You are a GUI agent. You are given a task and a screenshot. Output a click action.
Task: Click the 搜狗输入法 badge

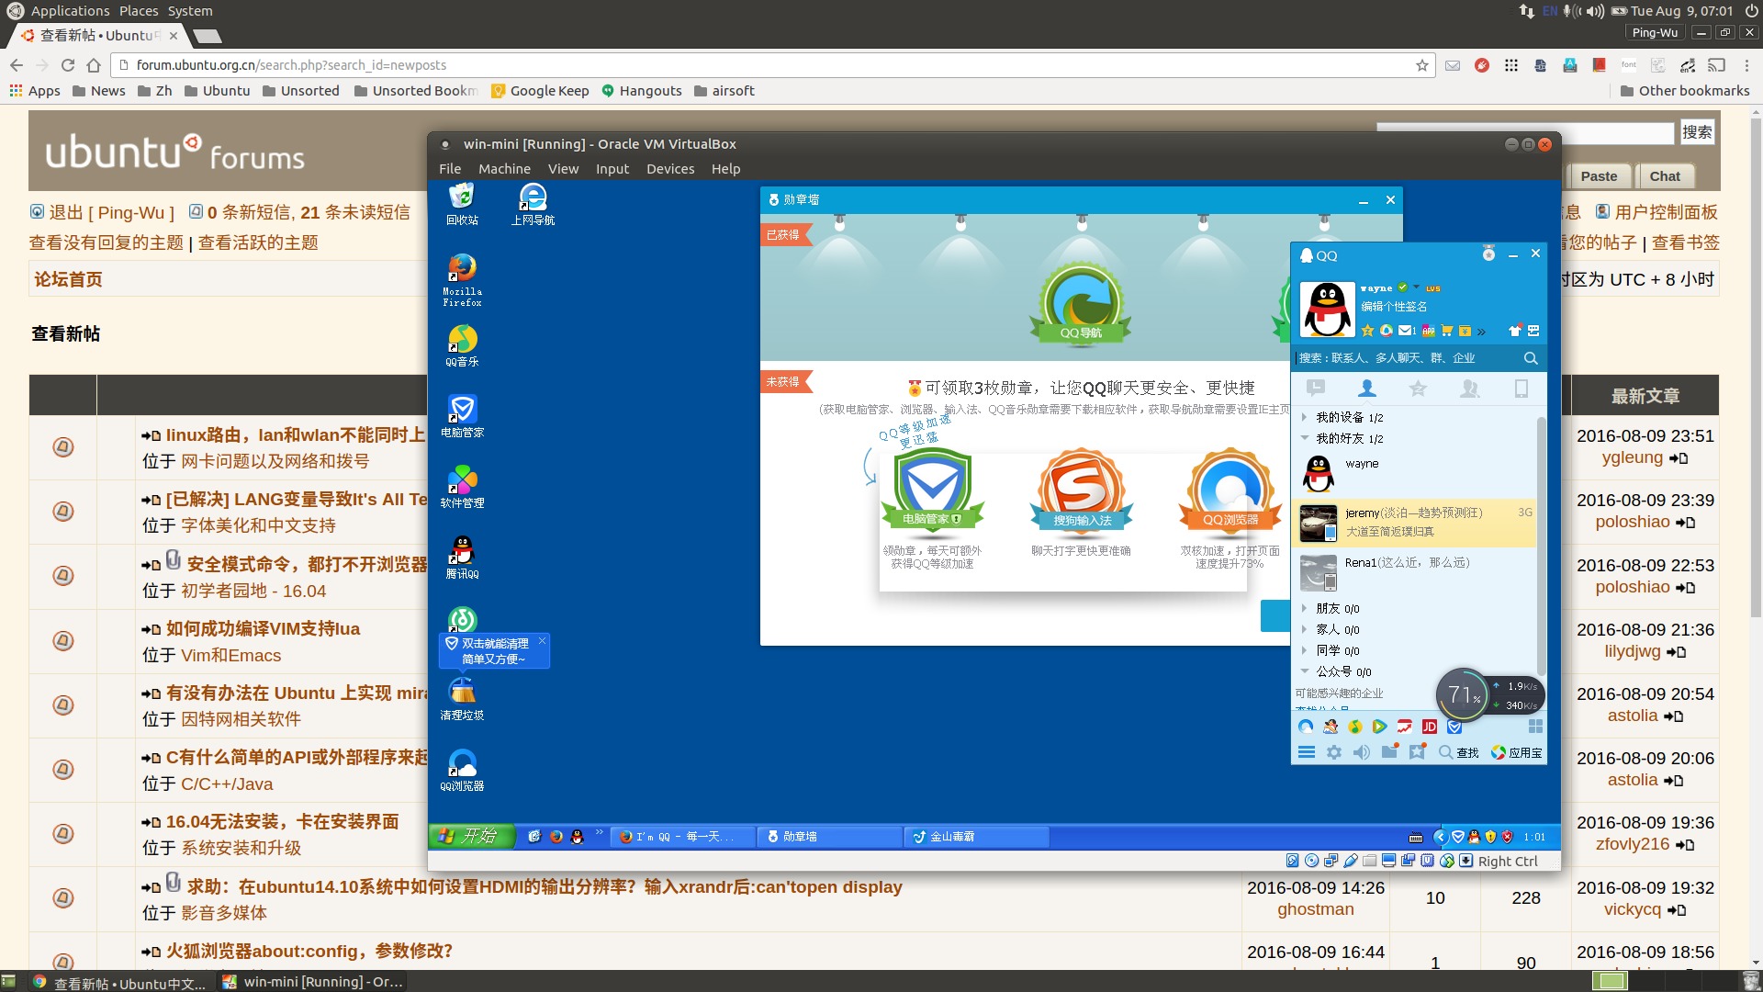[x=1082, y=490]
